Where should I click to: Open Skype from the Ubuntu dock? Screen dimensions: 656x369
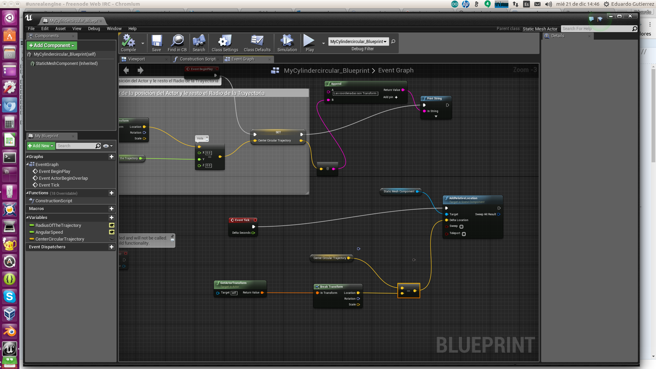(x=10, y=296)
